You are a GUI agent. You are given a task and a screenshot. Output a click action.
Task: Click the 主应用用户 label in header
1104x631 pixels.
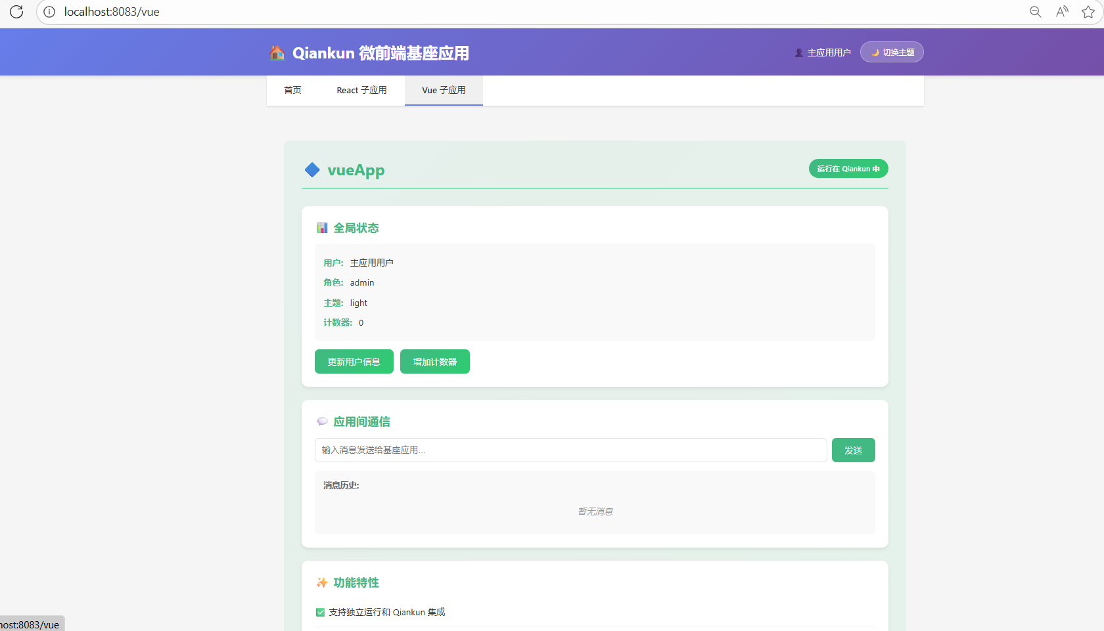tap(829, 53)
